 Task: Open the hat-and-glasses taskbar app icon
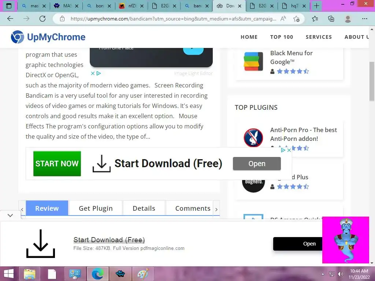(120, 274)
